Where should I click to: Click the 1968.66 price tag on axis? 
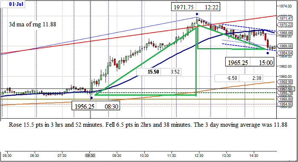(x=285, y=33)
